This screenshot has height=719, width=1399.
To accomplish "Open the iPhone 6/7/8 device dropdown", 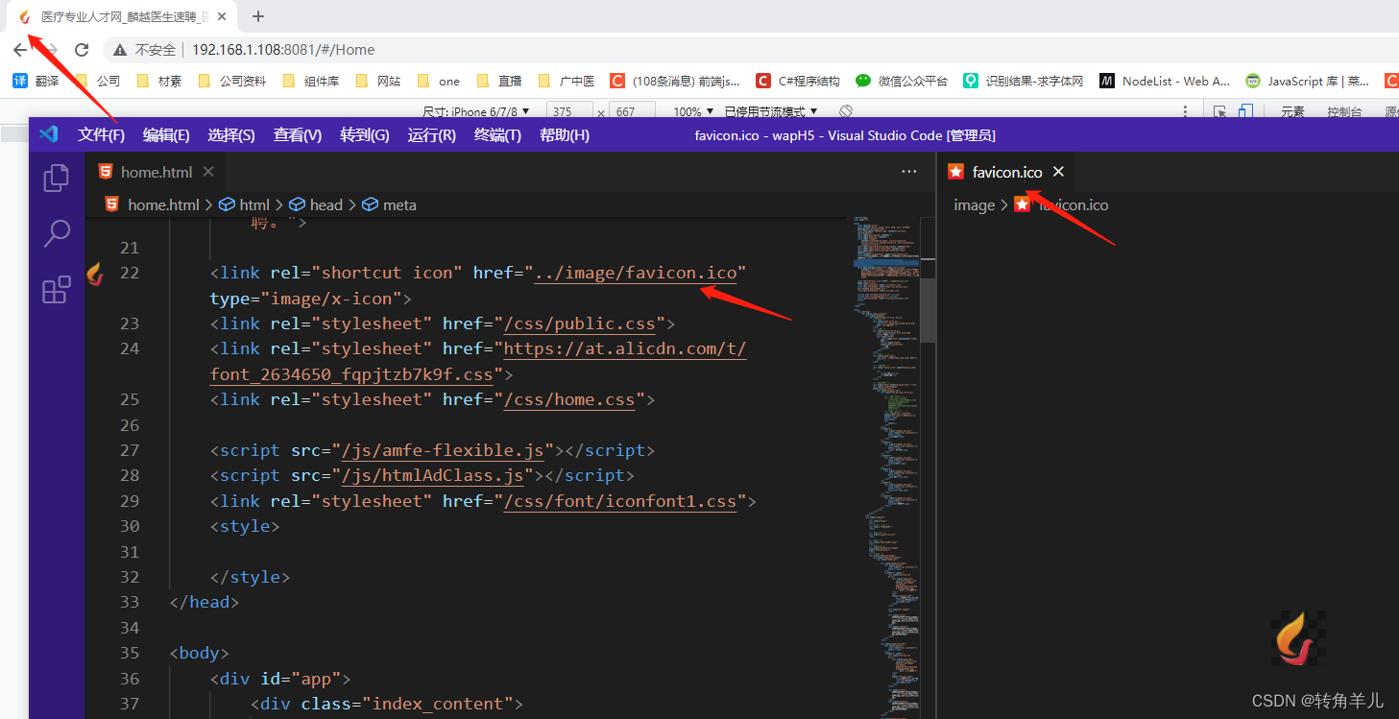I will (x=476, y=112).
